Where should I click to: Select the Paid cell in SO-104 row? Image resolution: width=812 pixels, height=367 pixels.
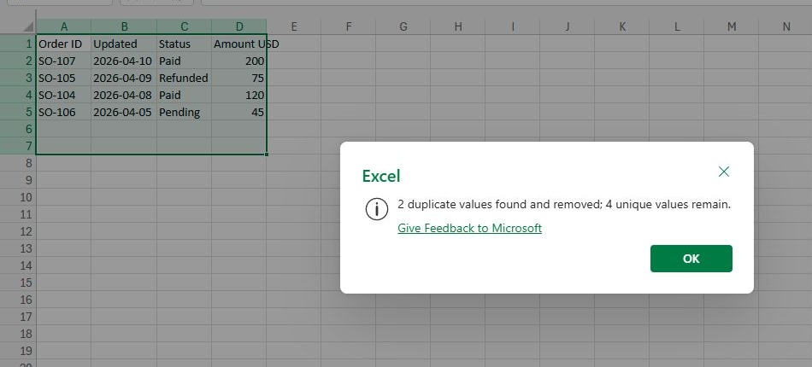click(185, 95)
